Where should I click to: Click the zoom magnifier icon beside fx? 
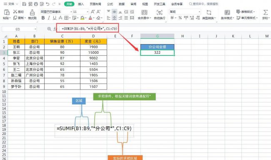[x=49, y=29]
